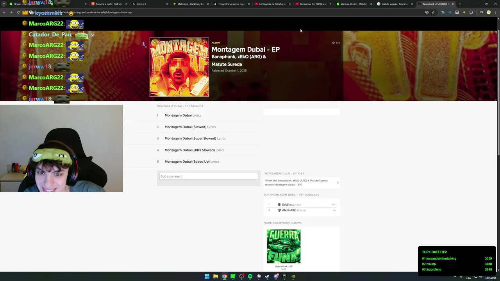Click the contribution icon left of album cover
Screen dimensions: 500x281
click(x=144, y=44)
